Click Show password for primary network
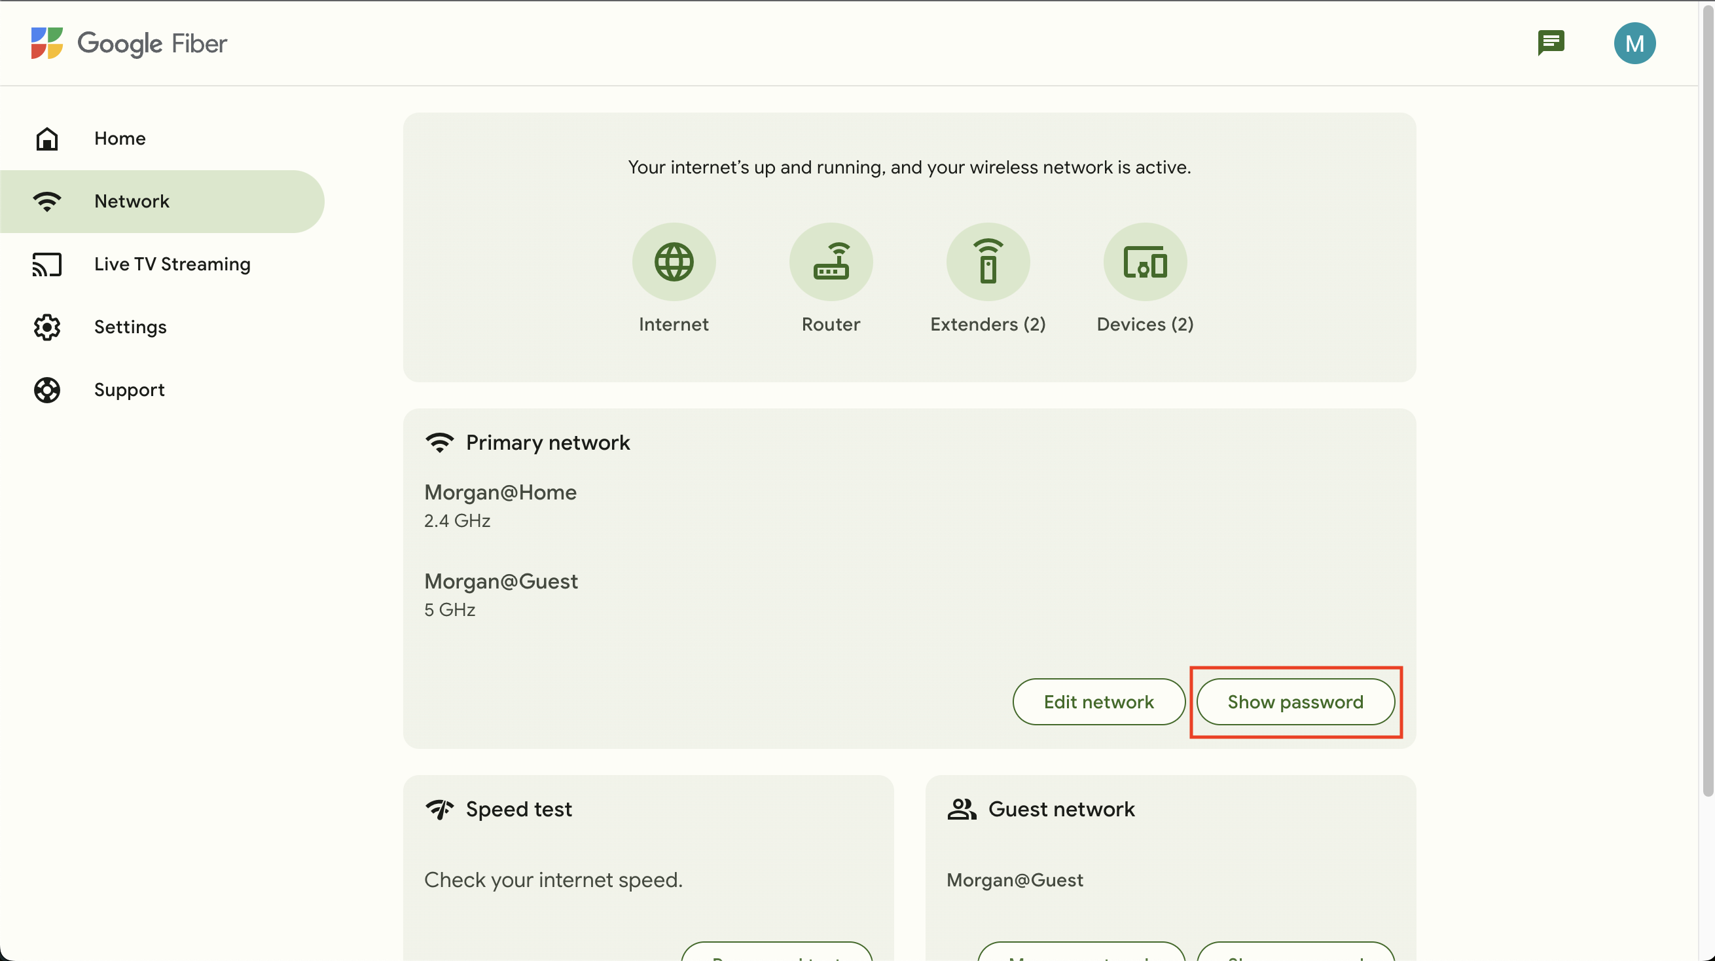1715x961 pixels. click(1295, 702)
